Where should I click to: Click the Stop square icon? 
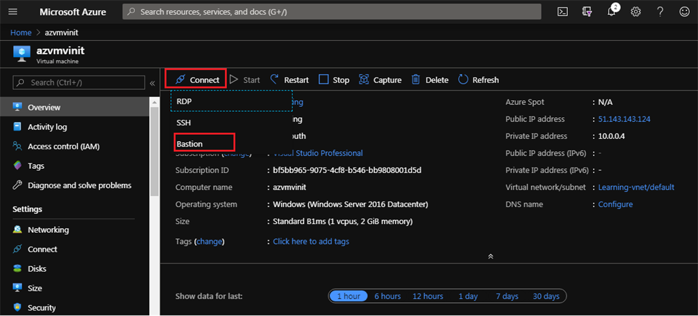coord(324,80)
